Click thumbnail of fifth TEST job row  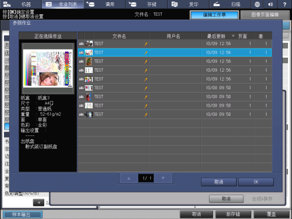(89, 79)
